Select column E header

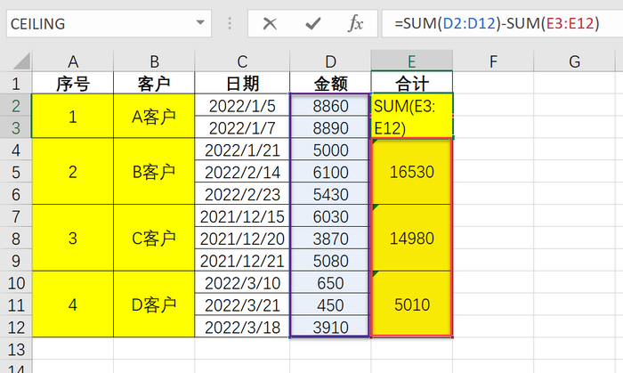[x=411, y=61]
